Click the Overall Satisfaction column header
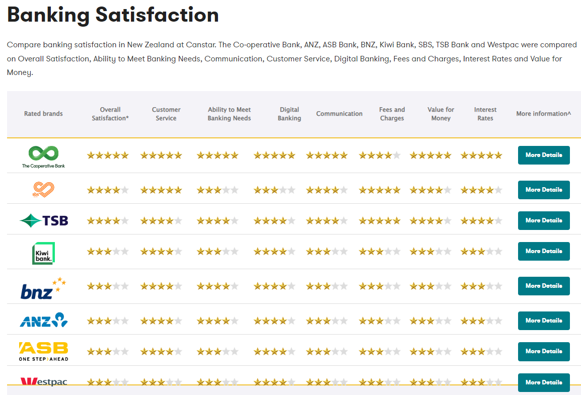 click(x=110, y=114)
